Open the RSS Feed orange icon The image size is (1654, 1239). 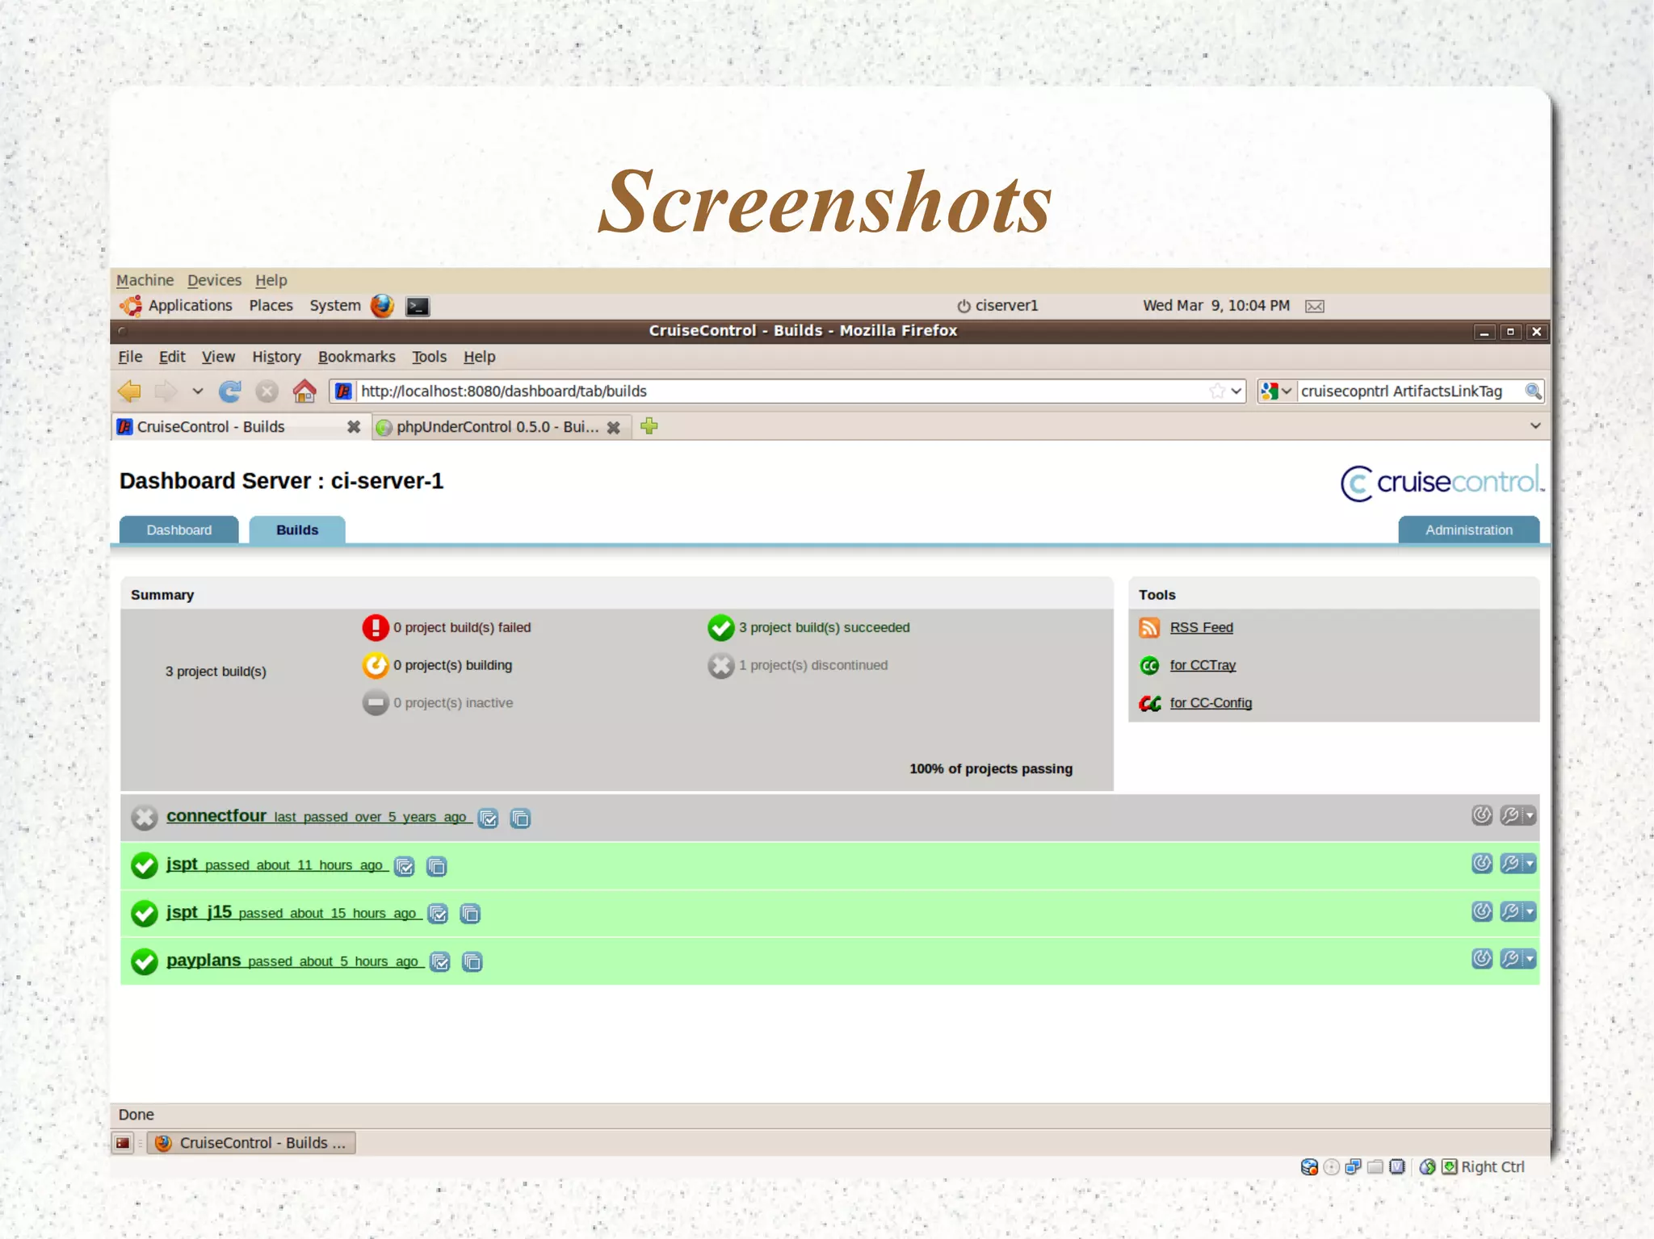(x=1149, y=628)
